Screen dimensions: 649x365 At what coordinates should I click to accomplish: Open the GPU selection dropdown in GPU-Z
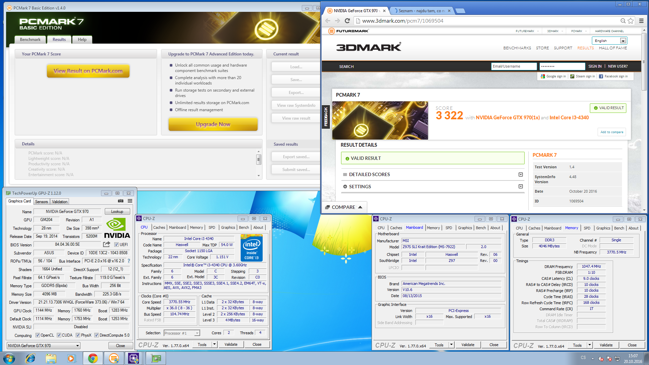tap(44, 345)
